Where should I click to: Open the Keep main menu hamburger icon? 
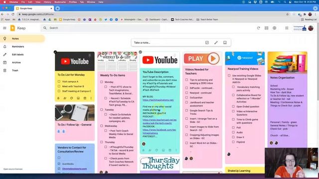[x=4, y=28]
